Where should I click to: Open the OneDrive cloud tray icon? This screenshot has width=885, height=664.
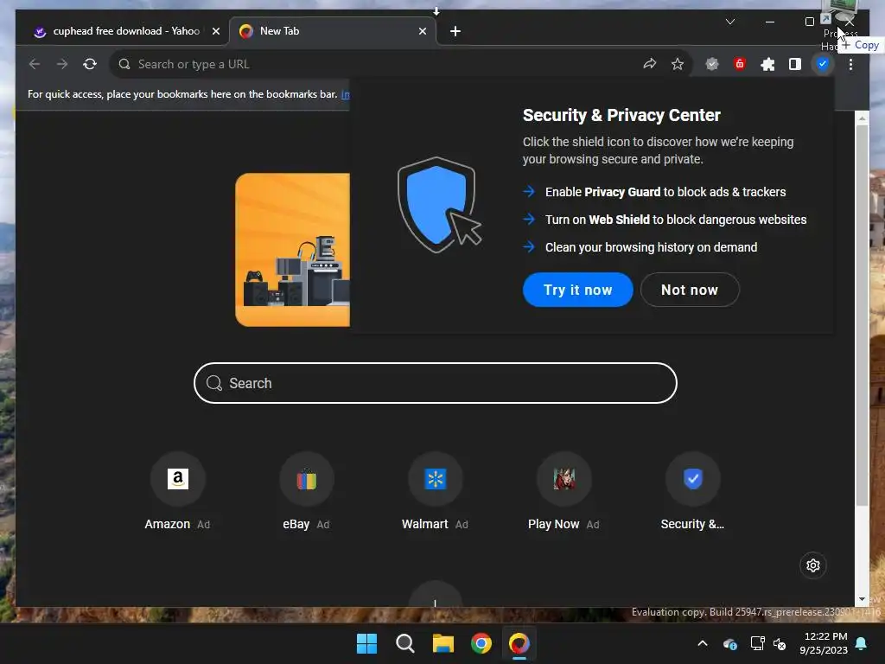(729, 643)
